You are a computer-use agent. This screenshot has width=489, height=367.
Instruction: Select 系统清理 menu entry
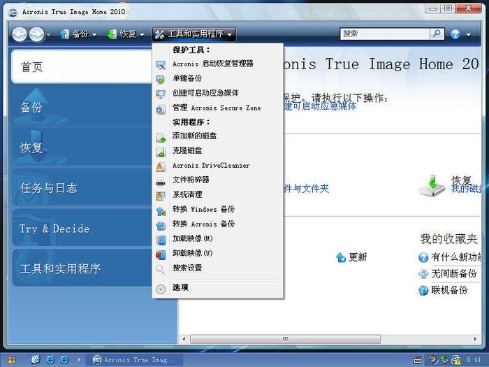[218, 195]
